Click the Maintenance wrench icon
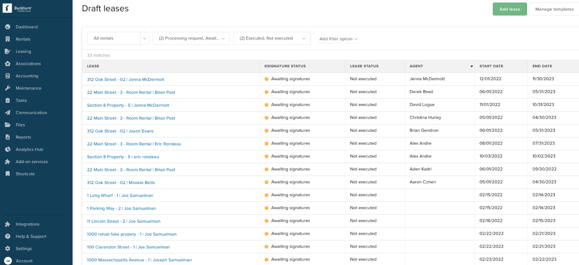579x265 pixels. [x=7, y=88]
